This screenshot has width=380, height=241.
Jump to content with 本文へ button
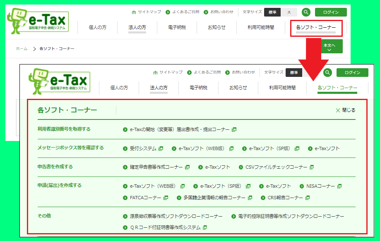coord(332,46)
